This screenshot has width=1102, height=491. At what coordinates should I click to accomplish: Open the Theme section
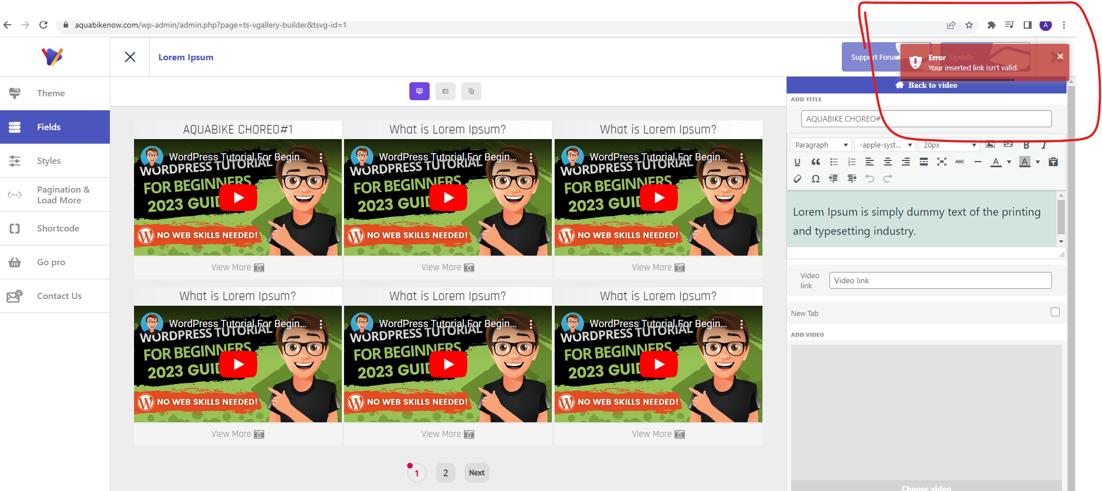pos(55,93)
